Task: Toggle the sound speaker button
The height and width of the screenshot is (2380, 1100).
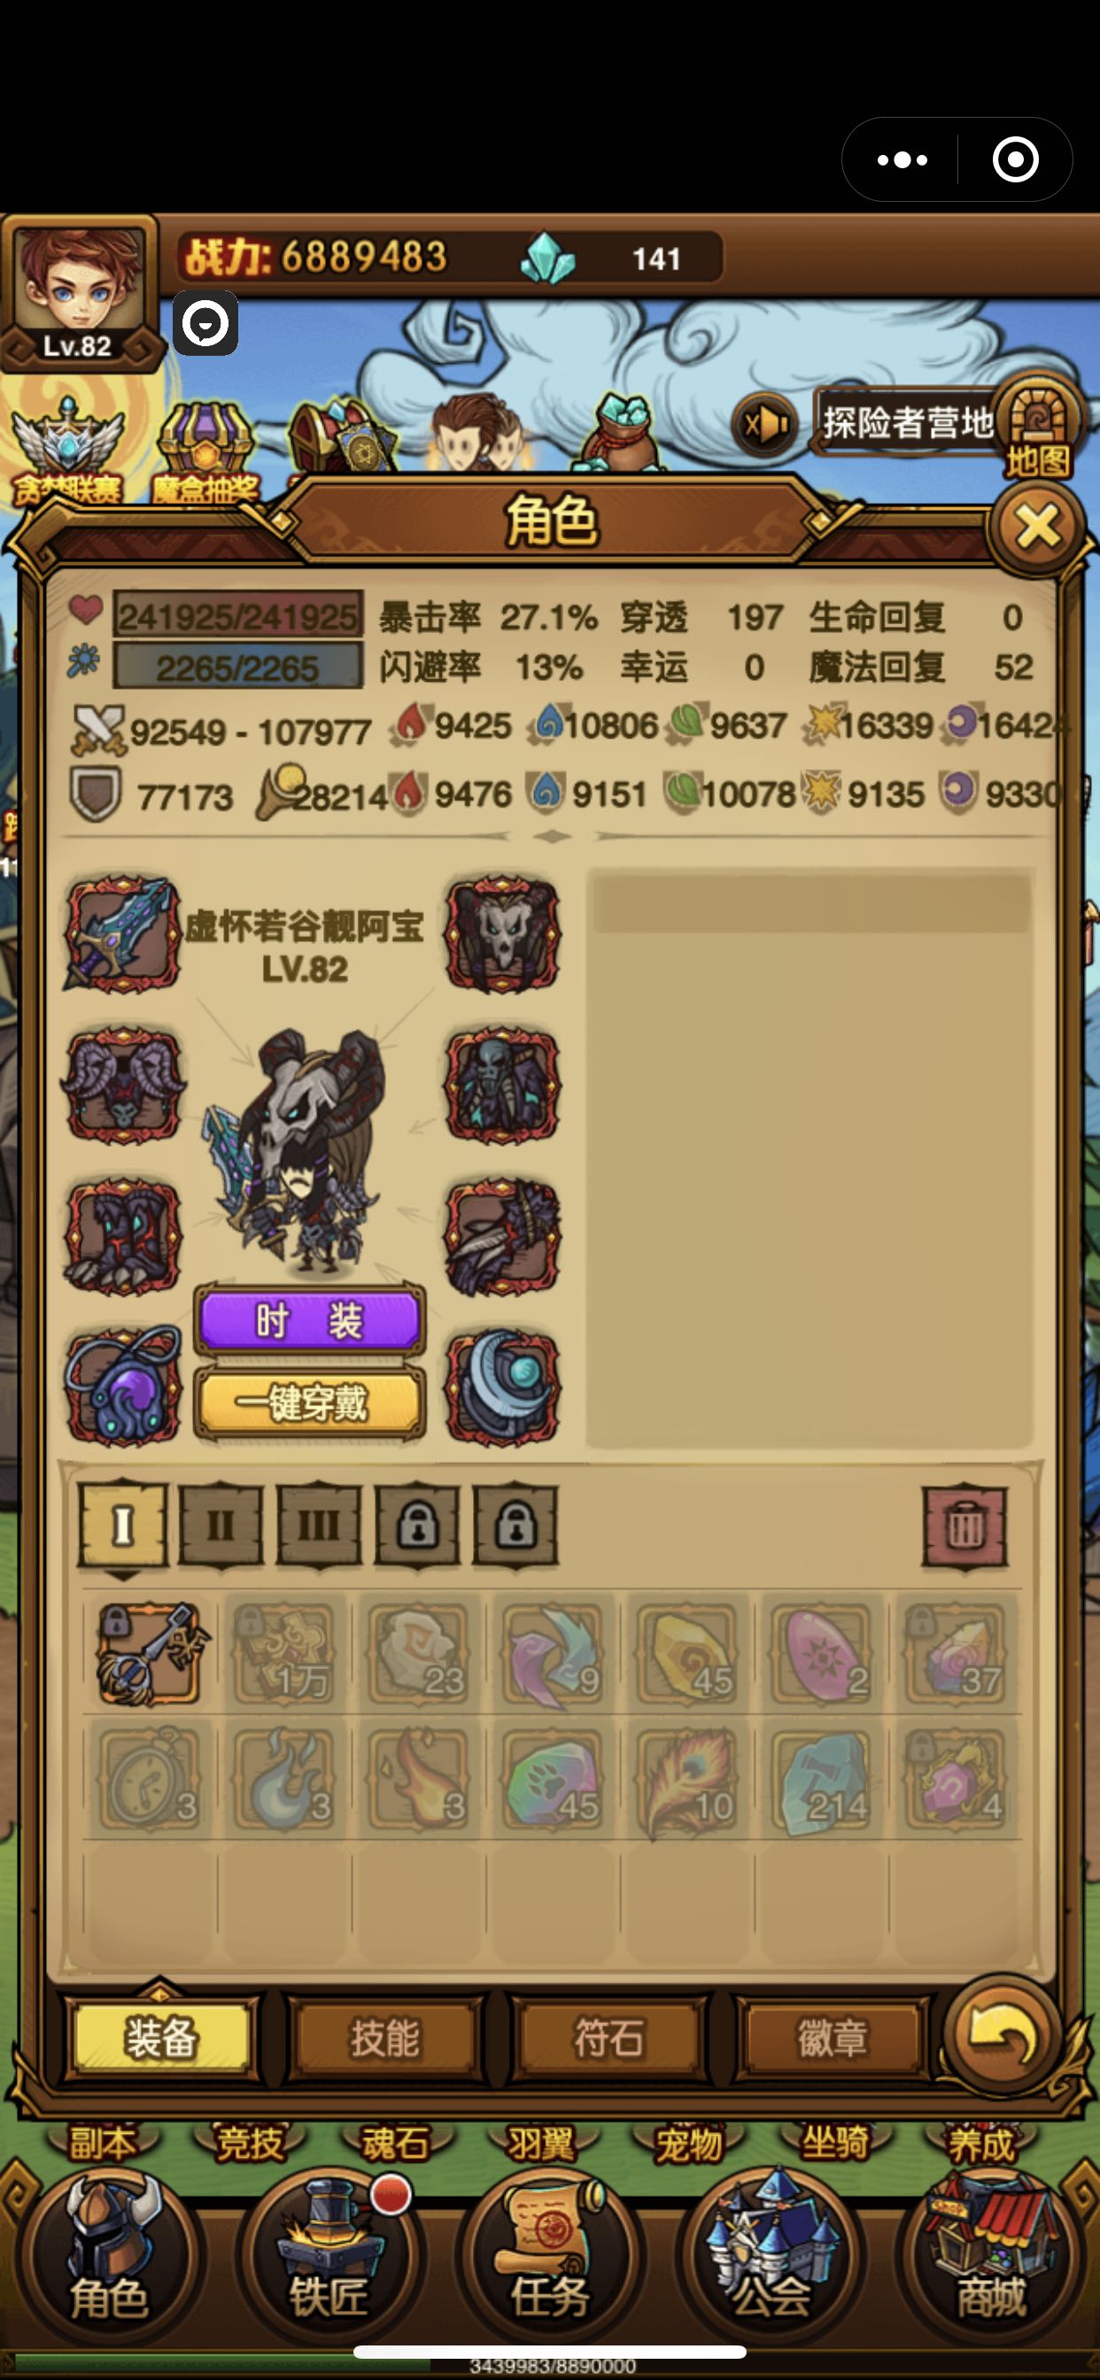Action: [x=764, y=424]
